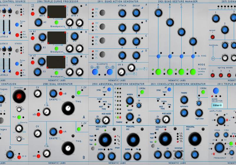
Task: Click the SHAPE knob in Dual Generator A
Action: (53, 93)
